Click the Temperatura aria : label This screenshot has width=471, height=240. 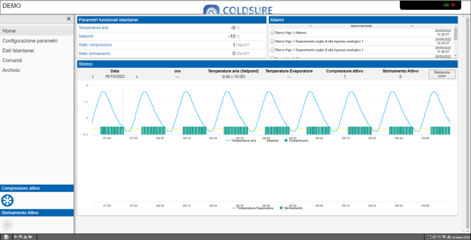[94, 28]
